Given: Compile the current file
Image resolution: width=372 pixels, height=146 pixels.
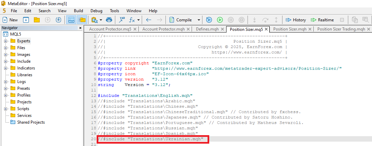Looking at the screenshot, I should (x=181, y=20).
